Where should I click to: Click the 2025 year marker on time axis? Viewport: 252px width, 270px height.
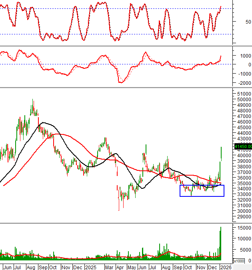pyautogui.click(x=90, y=267)
